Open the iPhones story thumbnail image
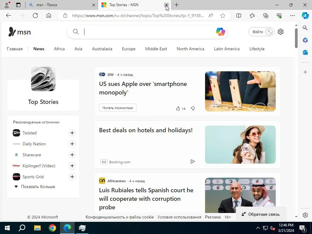The height and width of the screenshot is (234, 312). click(x=240, y=91)
